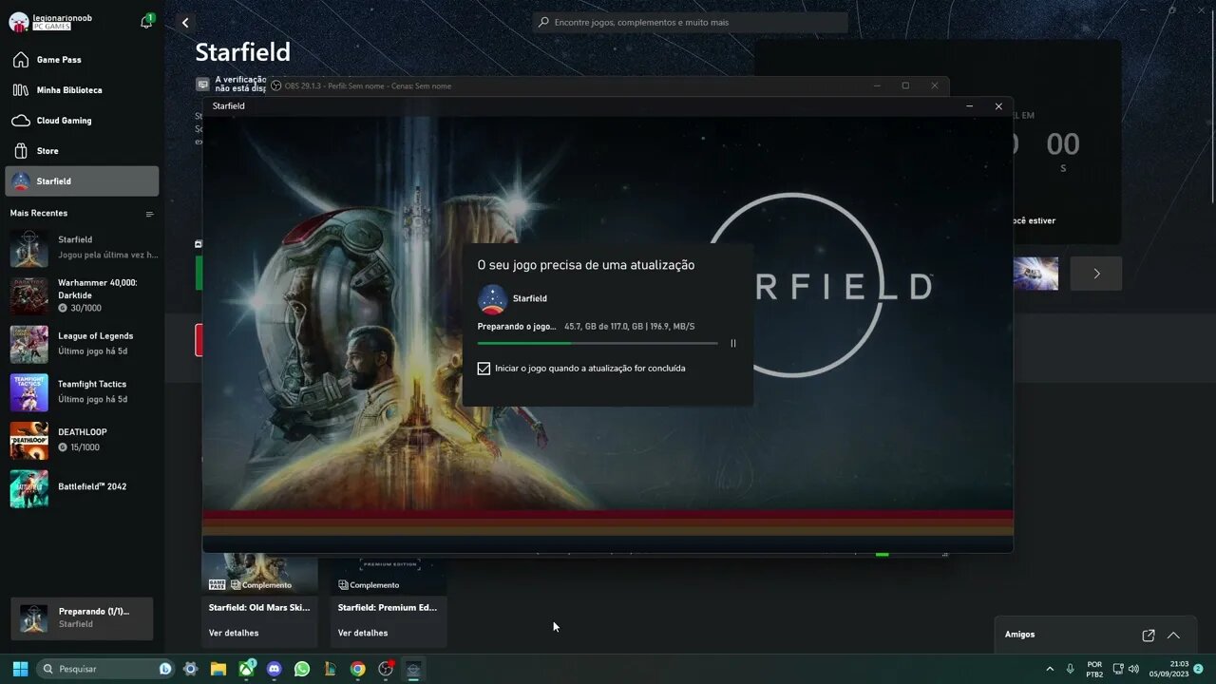The height and width of the screenshot is (684, 1216).
Task: Open OBS Studio from the taskbar
Action: tap(386, 669)
